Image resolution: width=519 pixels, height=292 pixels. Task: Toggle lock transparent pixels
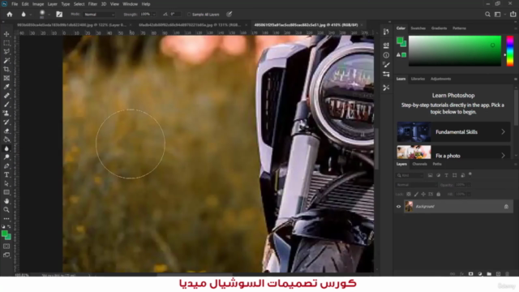click(409, 195)
